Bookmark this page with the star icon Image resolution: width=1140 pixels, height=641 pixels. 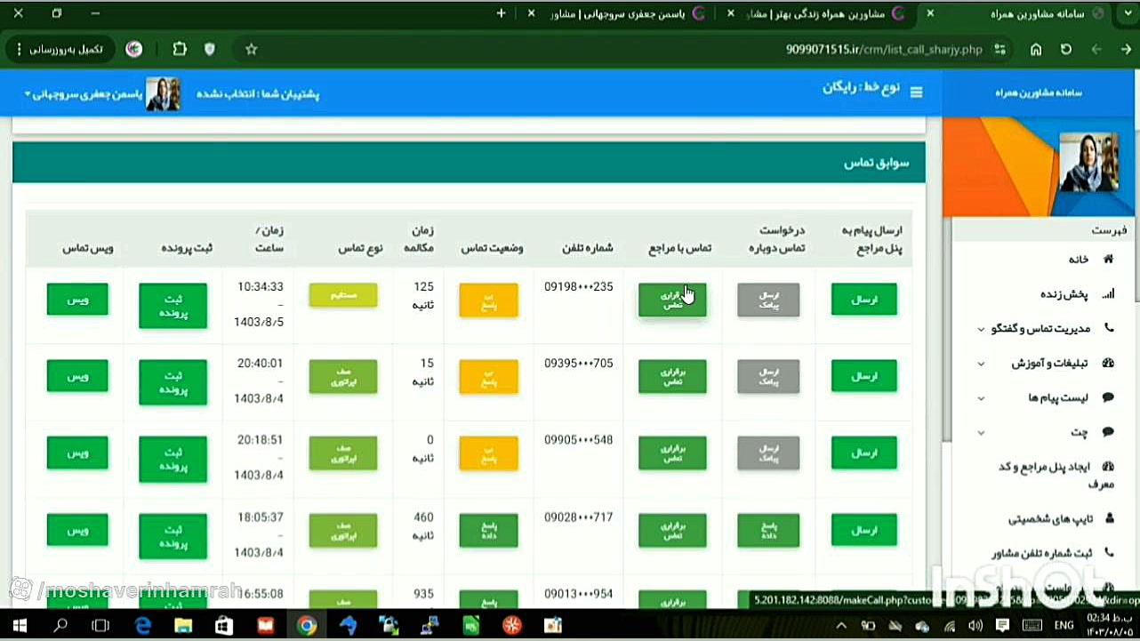coord(252,50)
